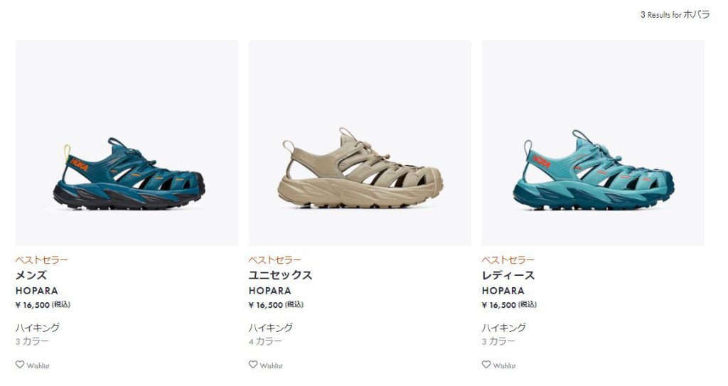Open the light blue ladies' HOPARA image
728x386 pixels.
click(x=593, y=143)
